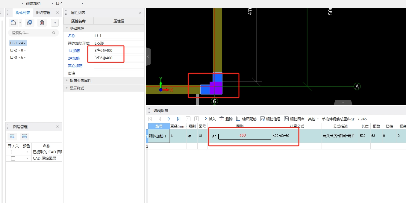This screenshot has height=203, width=406.
Task: Click the 颜色 column header in layers
Action: pyautogui.click(x=26, y=146)
